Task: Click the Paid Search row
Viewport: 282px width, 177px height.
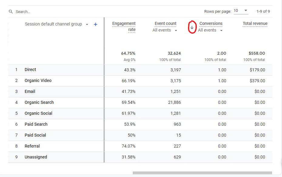Action: coord(36,124)
